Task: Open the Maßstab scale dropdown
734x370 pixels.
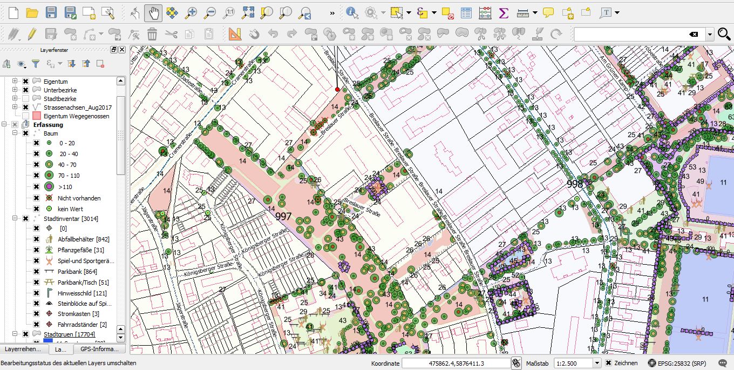Action: (597, 363)
